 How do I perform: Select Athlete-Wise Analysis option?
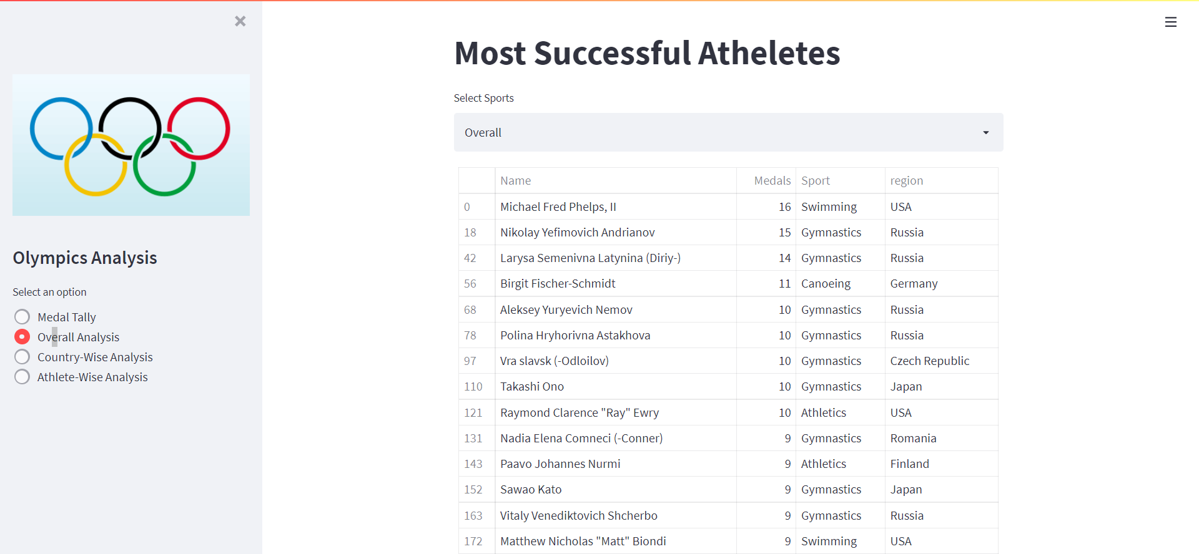pos(22,376)
